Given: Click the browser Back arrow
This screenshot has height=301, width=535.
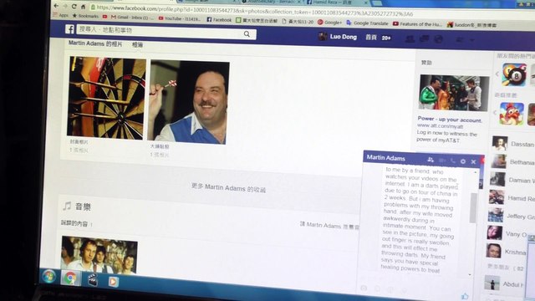Looking at the screenshot, I should click(x=56, y=6).
